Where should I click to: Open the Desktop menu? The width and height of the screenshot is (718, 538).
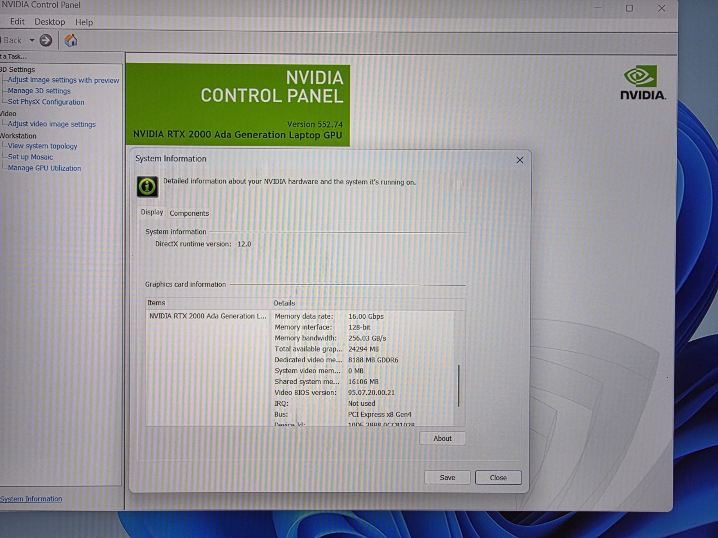click(x=50, y=22)
